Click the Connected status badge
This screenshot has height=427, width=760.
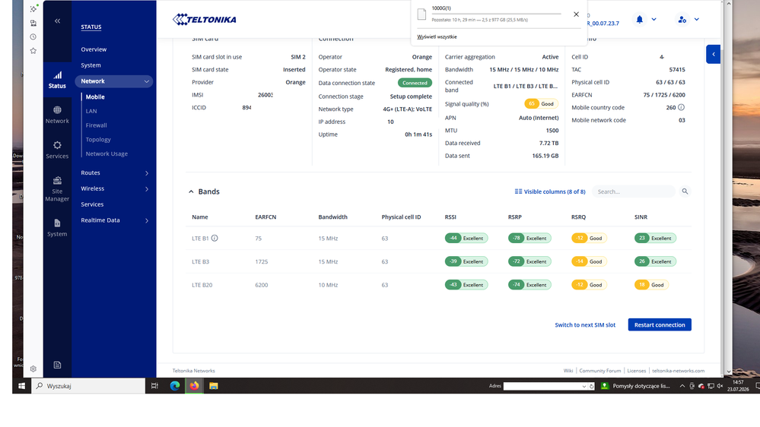[415, 83]
